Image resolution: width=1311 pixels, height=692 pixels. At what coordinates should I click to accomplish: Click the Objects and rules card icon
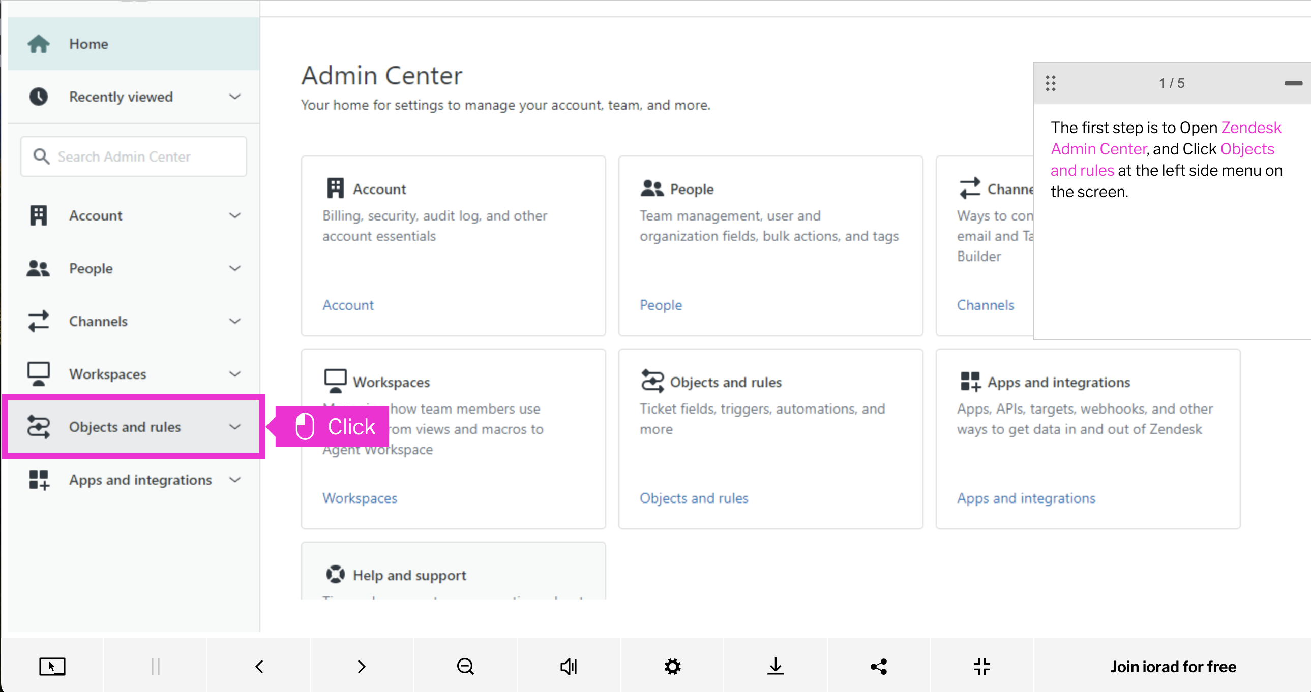[652, 382]
